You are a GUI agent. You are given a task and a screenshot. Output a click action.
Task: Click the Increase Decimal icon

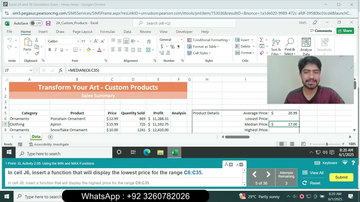pyautogui.click(x=162, y=53)
